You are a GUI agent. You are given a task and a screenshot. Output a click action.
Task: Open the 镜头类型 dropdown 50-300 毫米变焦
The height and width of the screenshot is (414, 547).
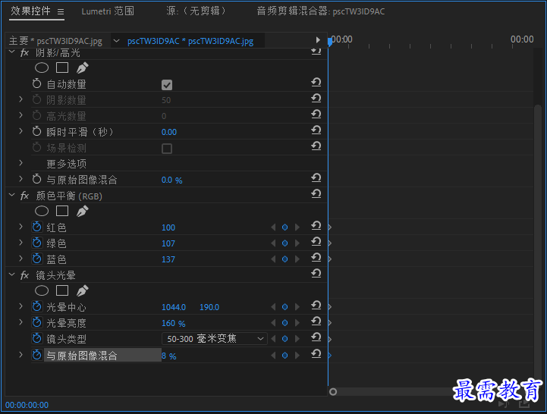215,339
